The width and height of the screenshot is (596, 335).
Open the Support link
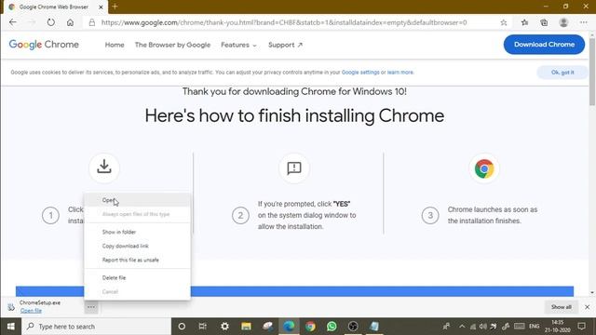click(x=285, y=45)
